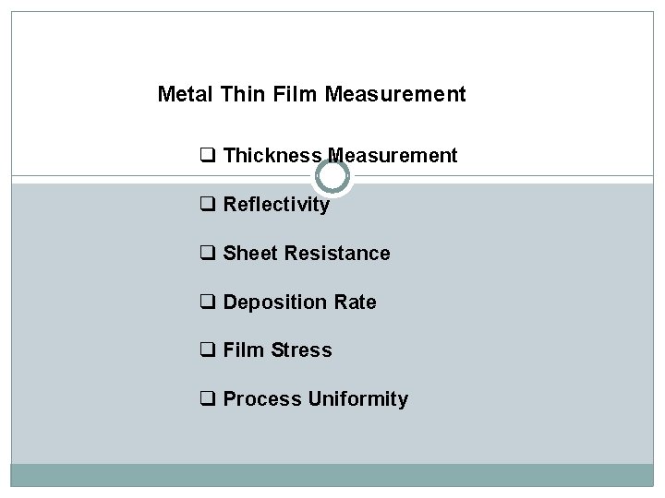The image size is (665, 498).
Task: Click the word "Sheet" in the third bullet
Action: (x=249, y=254)
